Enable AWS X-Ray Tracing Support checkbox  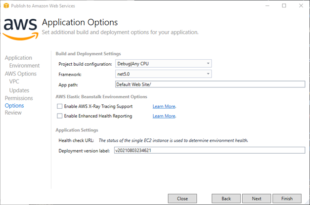59,106
